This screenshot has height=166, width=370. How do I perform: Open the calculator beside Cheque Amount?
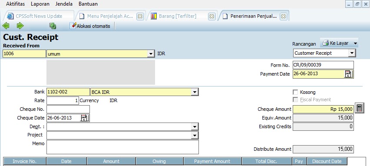pyautogui.click(x=360, y=108)
